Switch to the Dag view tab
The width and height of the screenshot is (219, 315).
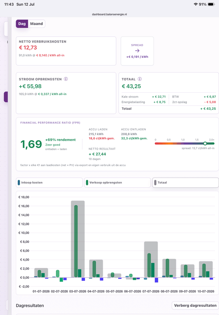(22, 24)
